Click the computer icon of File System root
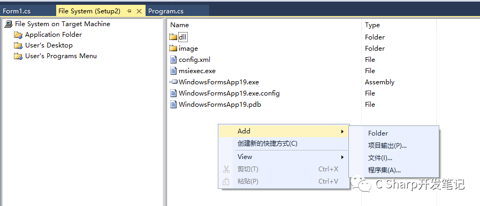 (9, 24)
